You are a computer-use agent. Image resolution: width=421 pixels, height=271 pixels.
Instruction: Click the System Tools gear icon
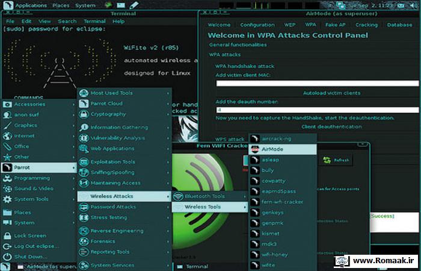(x=7, y=199)
